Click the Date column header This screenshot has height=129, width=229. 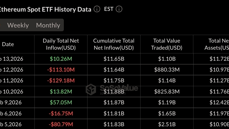click(x=8, y=44)
